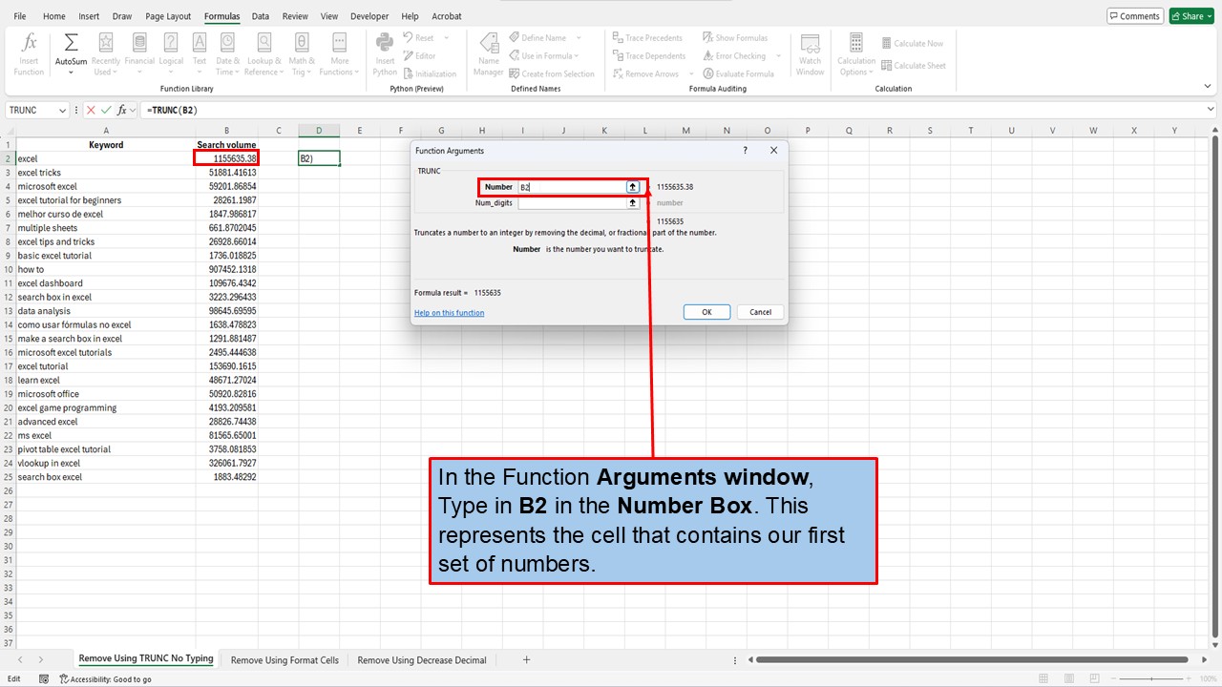This screenshot has height=687, width=1222.
Task: Click the Num_digits collapse dialog arrow
Action: (632, 202)
